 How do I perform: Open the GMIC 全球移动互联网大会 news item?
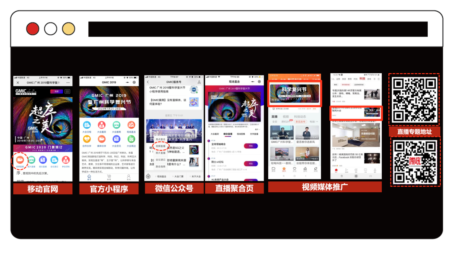tap(356, 113)
